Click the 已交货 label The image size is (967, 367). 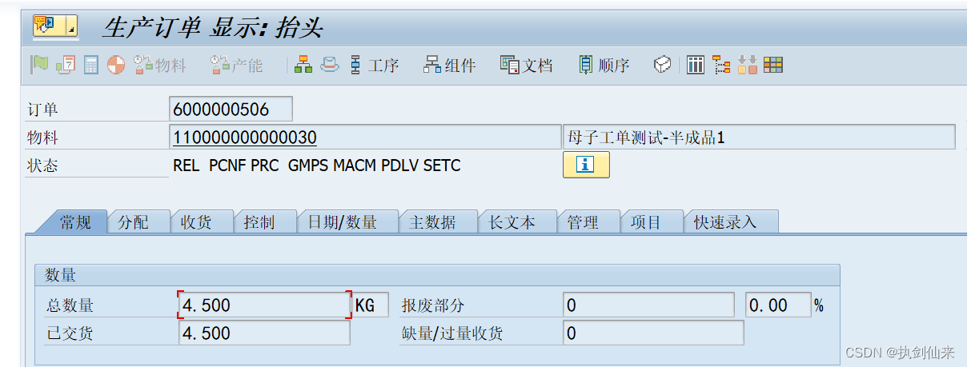[x=70, y=333]
